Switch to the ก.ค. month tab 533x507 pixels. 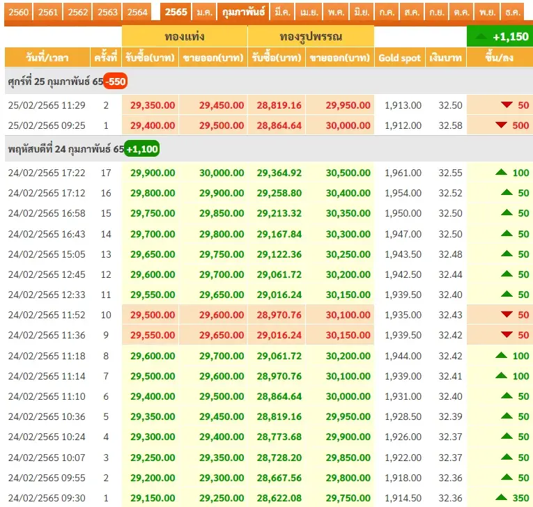coord(387,13)
